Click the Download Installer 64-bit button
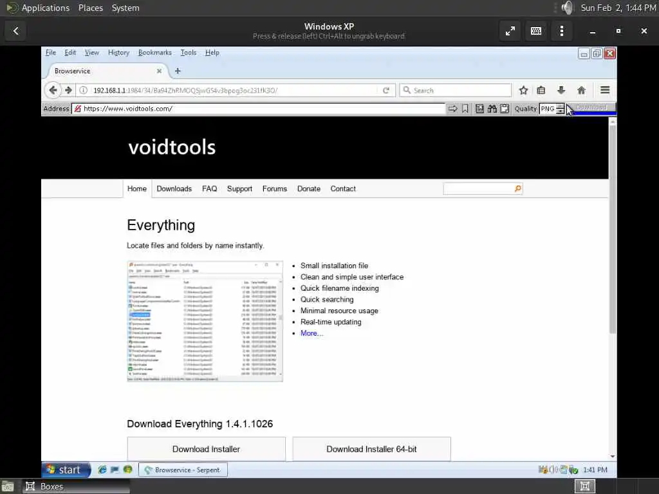The width and height of the screenshot is (659, 494). click(371, 449)
